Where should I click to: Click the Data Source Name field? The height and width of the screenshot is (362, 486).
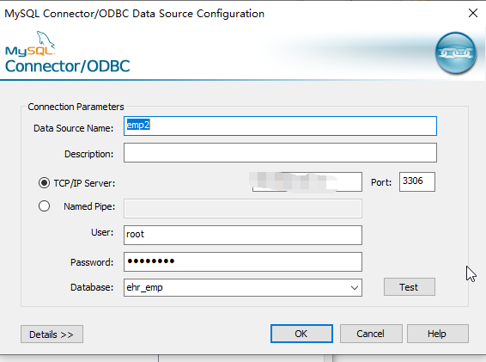tap(280, 126)
